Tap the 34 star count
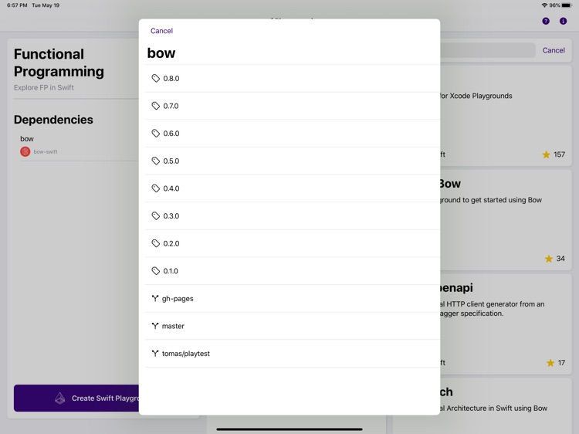The image size is (579, 434). 560,259
